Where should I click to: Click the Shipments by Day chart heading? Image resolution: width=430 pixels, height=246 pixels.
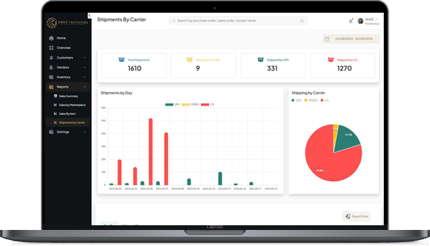(x=117, y=93)
